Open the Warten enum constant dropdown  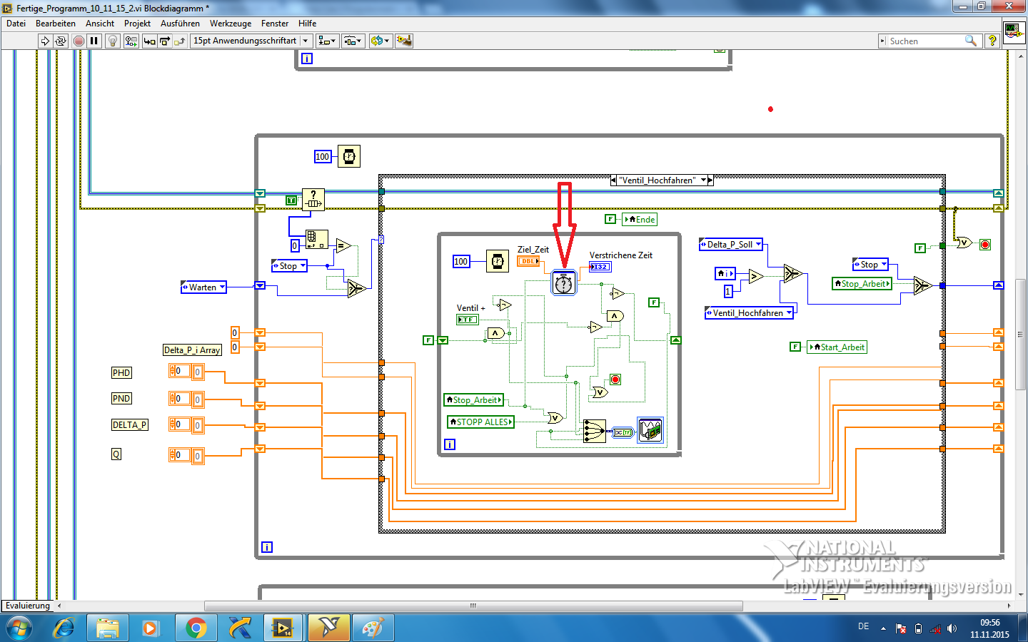coord(222,287)
